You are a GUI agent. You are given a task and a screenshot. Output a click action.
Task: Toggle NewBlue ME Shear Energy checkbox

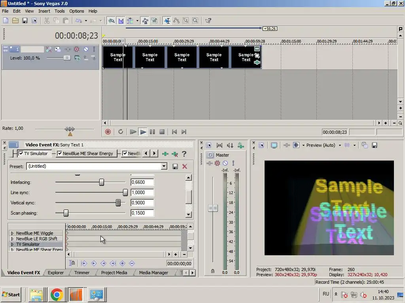[59, 153]
